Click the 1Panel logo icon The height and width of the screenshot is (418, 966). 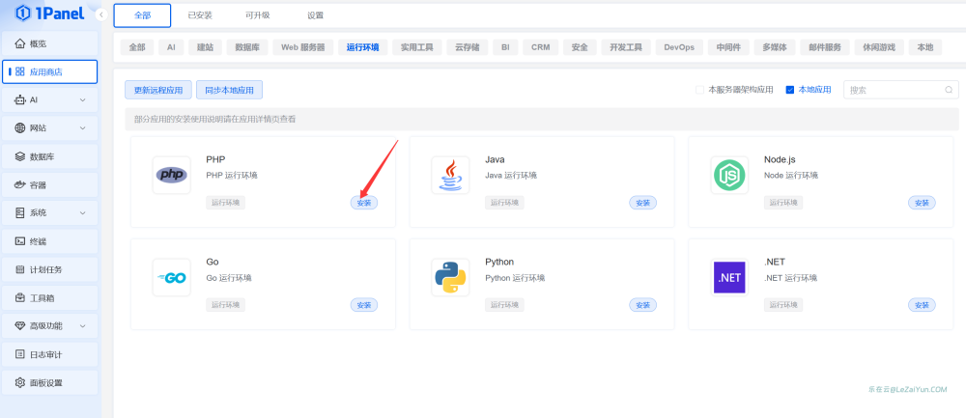(23, 13)
